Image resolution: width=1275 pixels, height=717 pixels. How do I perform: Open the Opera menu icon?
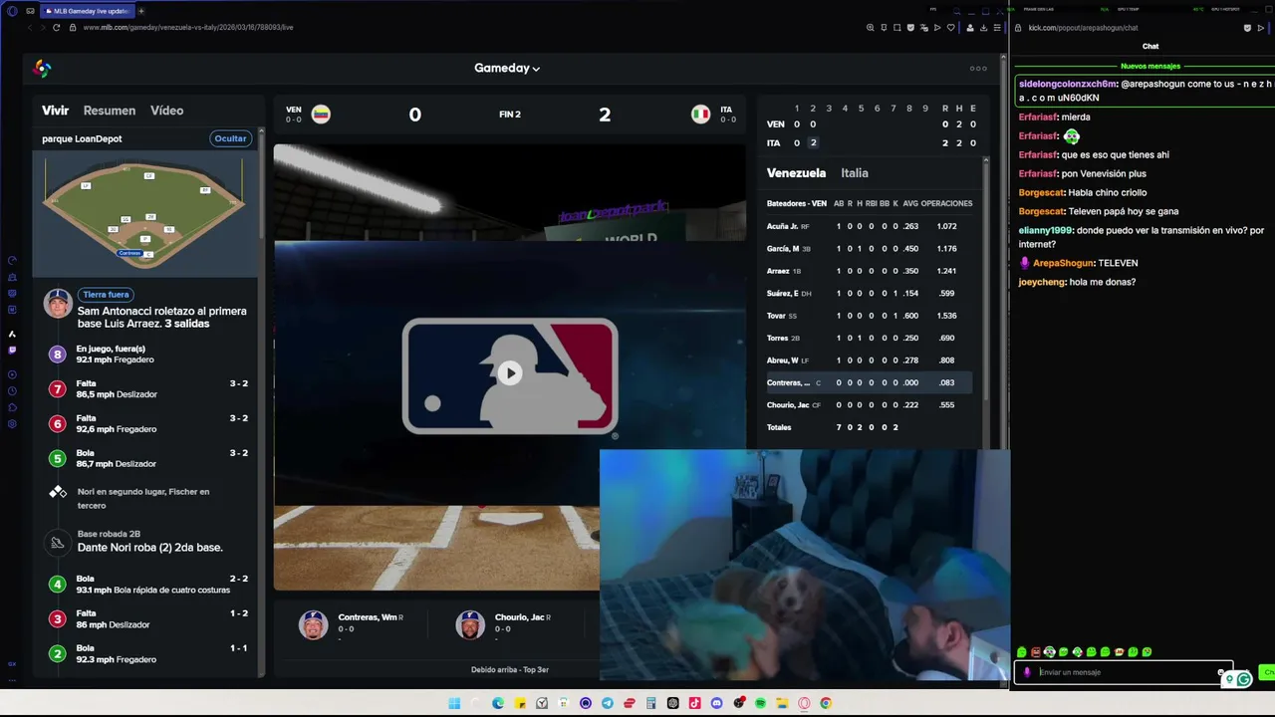tap(12, 11)
